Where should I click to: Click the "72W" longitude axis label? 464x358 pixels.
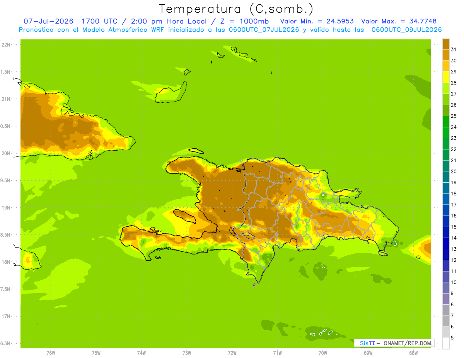point(232,353)
